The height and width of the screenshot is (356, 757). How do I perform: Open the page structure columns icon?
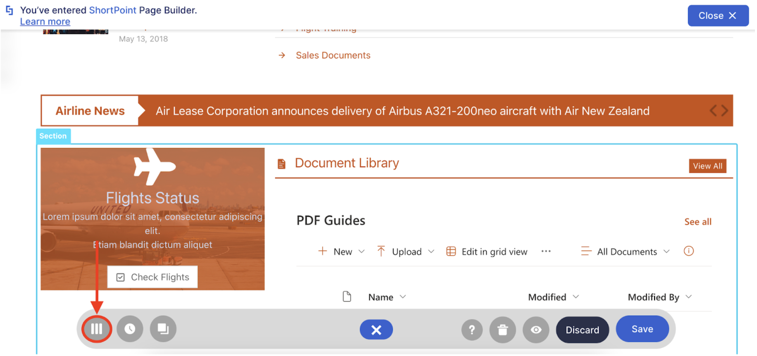[x=97, y=329]
